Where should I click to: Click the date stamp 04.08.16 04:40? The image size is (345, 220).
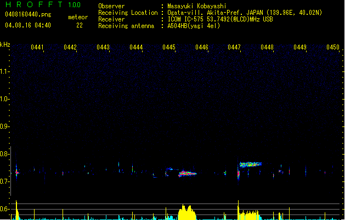coord(28,25)
